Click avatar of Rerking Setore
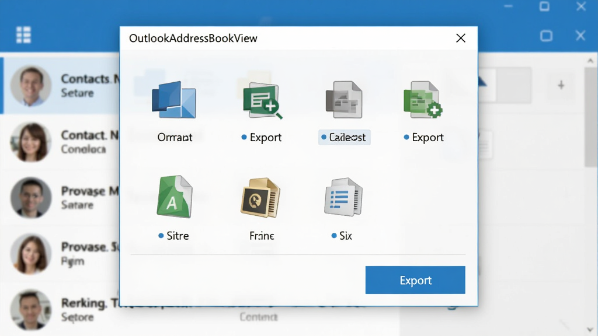The height and width of the screenshot is (336, 598). 31,309
